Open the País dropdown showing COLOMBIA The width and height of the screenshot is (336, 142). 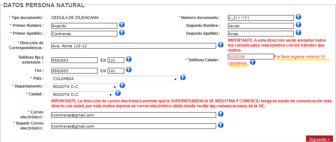point(115,79)
